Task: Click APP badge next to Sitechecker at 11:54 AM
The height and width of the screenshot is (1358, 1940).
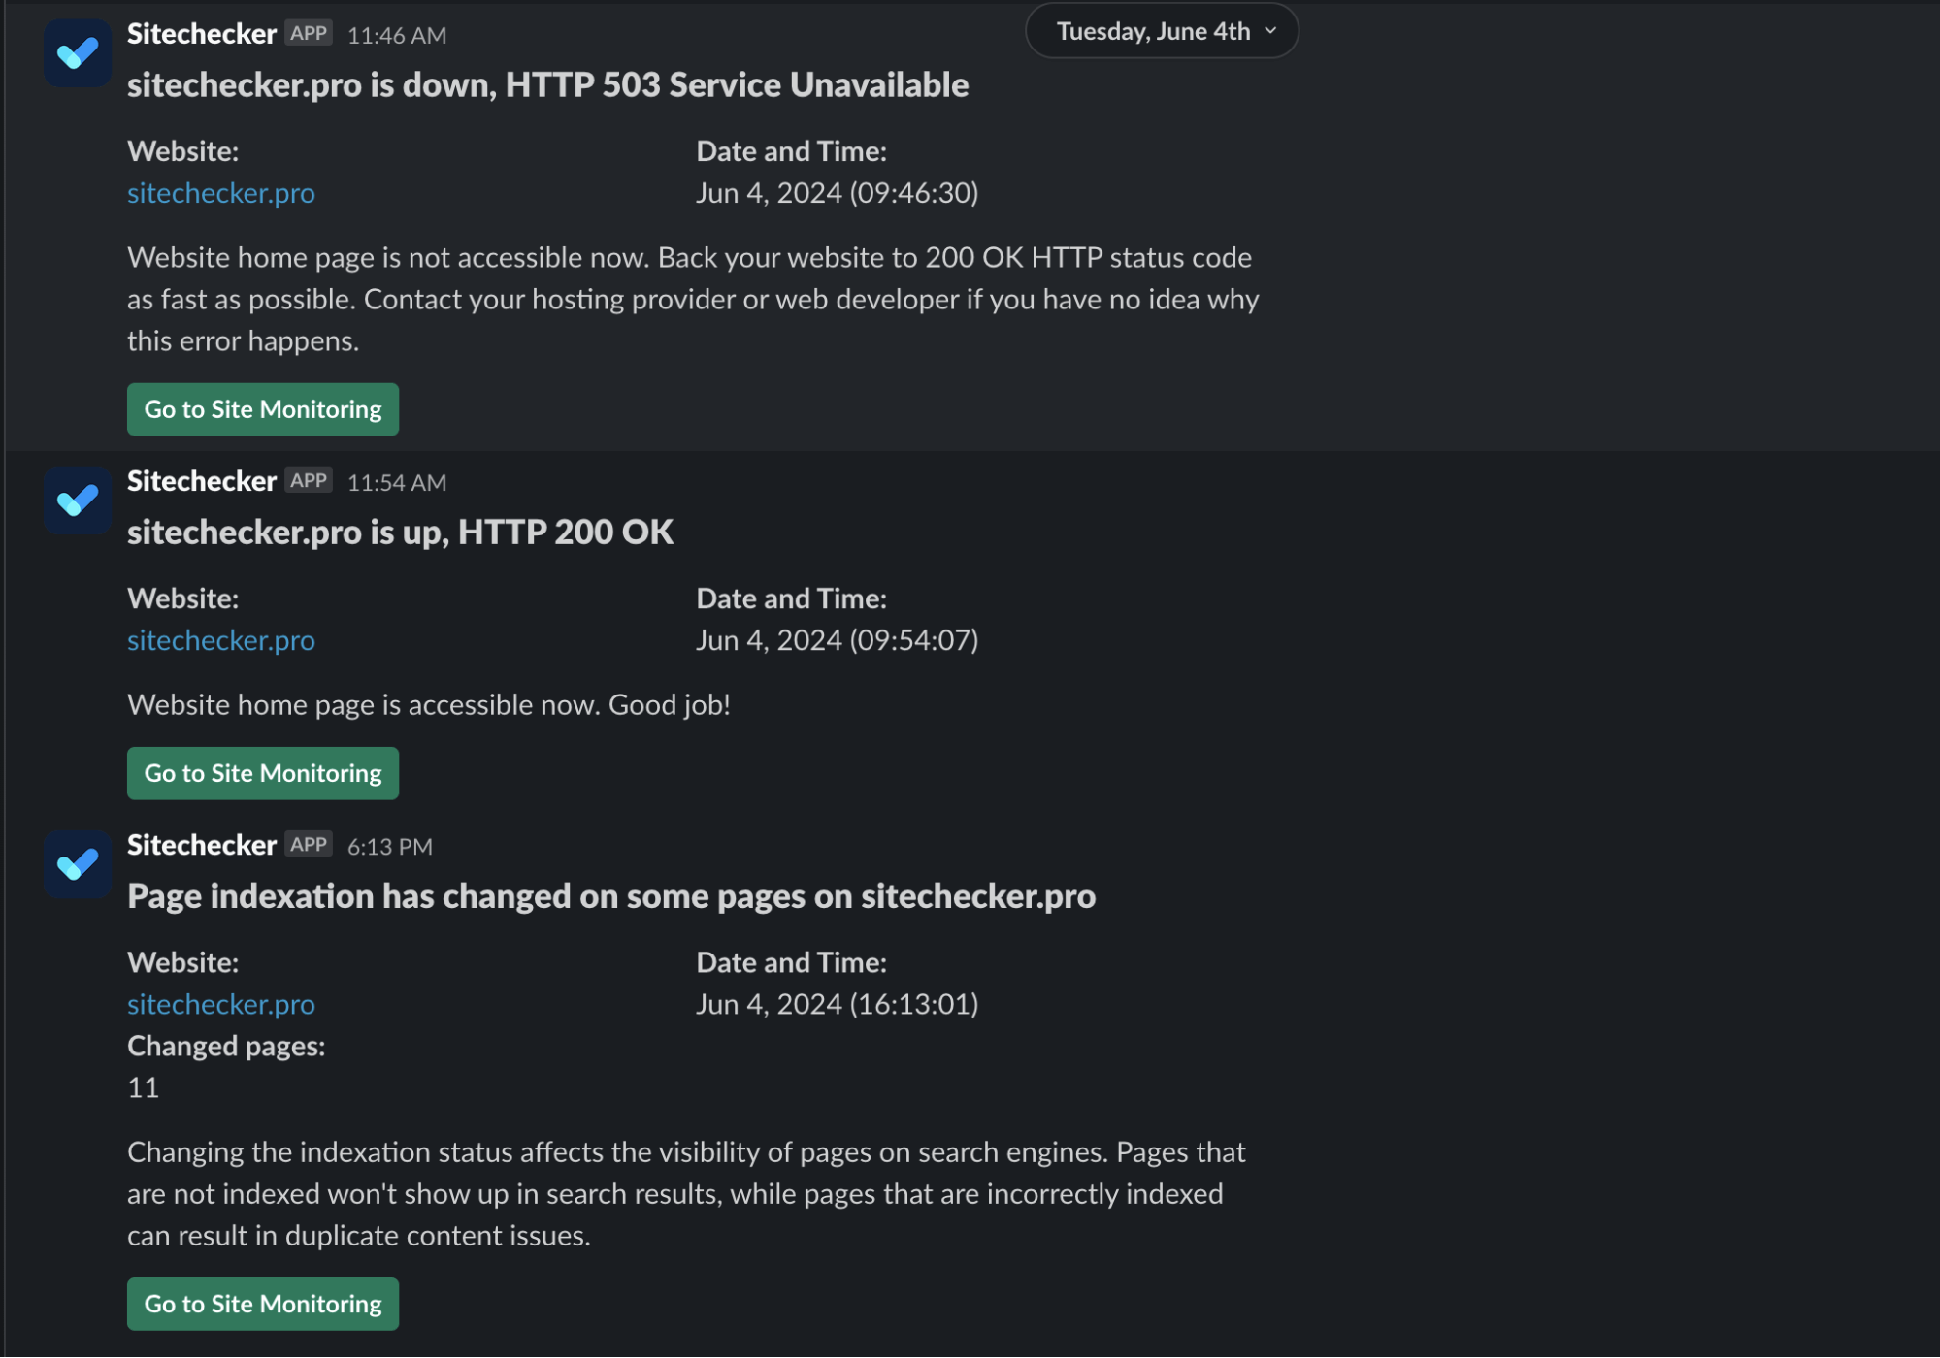Action: pos(309,480)
